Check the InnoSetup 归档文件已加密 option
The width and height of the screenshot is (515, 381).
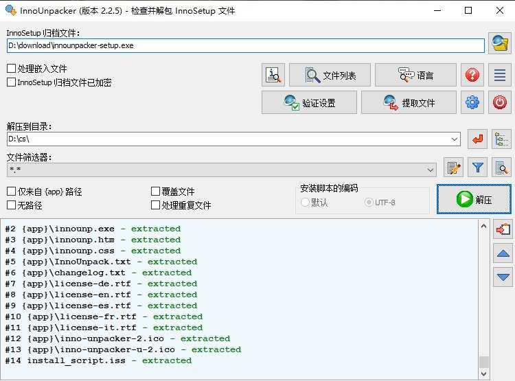click(x=11, y=82)
